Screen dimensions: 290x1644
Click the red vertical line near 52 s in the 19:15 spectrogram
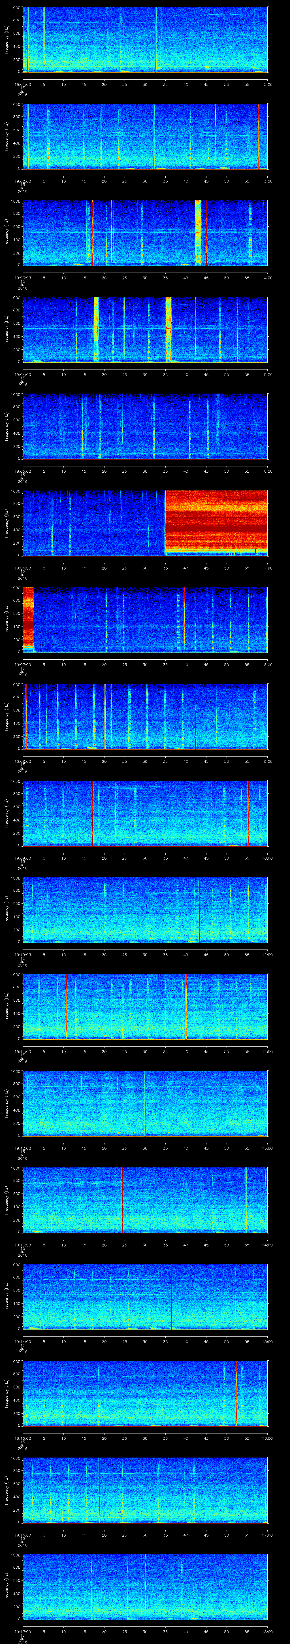pyautogui.click(x=236, y=1393)
